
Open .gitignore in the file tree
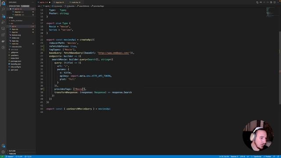[x=14, y=53]
